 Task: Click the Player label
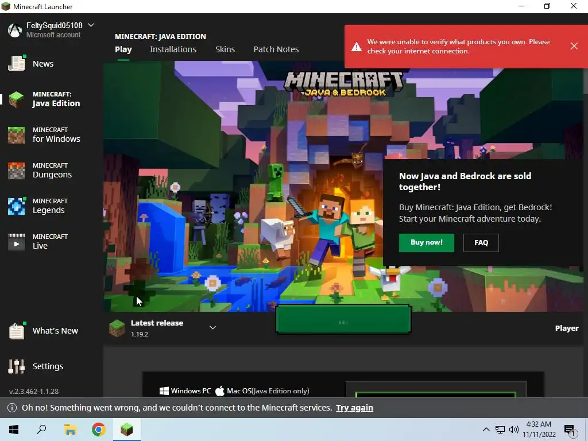567,328
